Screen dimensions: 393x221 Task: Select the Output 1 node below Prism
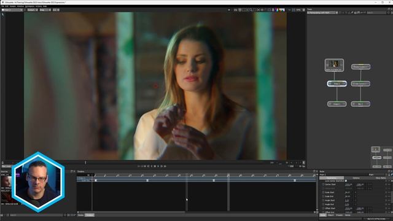coord(337,104)
